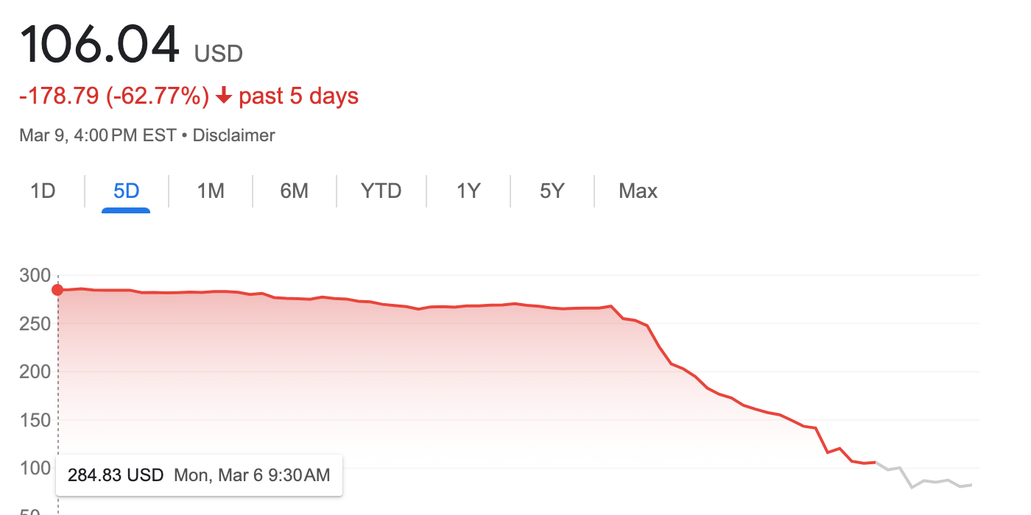Show the 1M price chart
Viewport: 1031px width, 515px height.
click(211, 191)
